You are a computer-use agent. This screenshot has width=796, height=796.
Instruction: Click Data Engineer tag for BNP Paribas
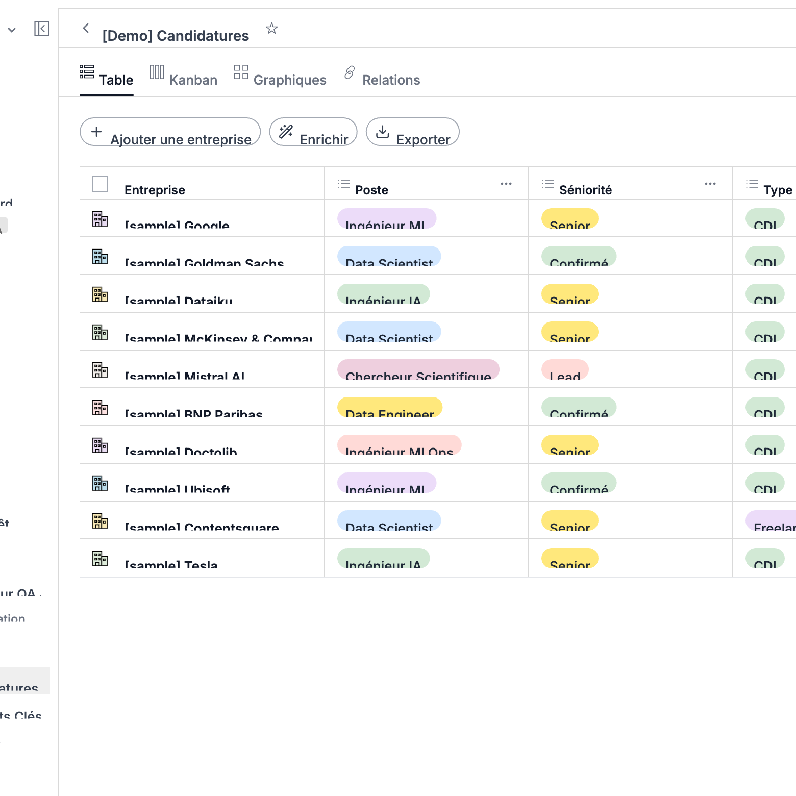click(390, 408)
